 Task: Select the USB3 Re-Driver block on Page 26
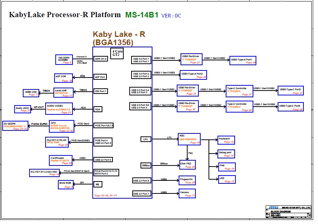pos(188,106)
